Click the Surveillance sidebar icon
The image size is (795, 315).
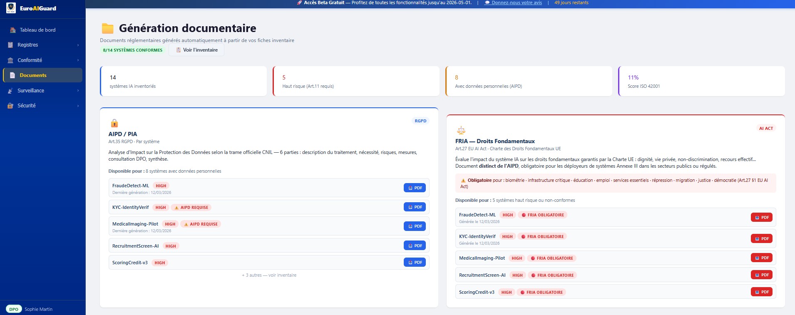10,91
